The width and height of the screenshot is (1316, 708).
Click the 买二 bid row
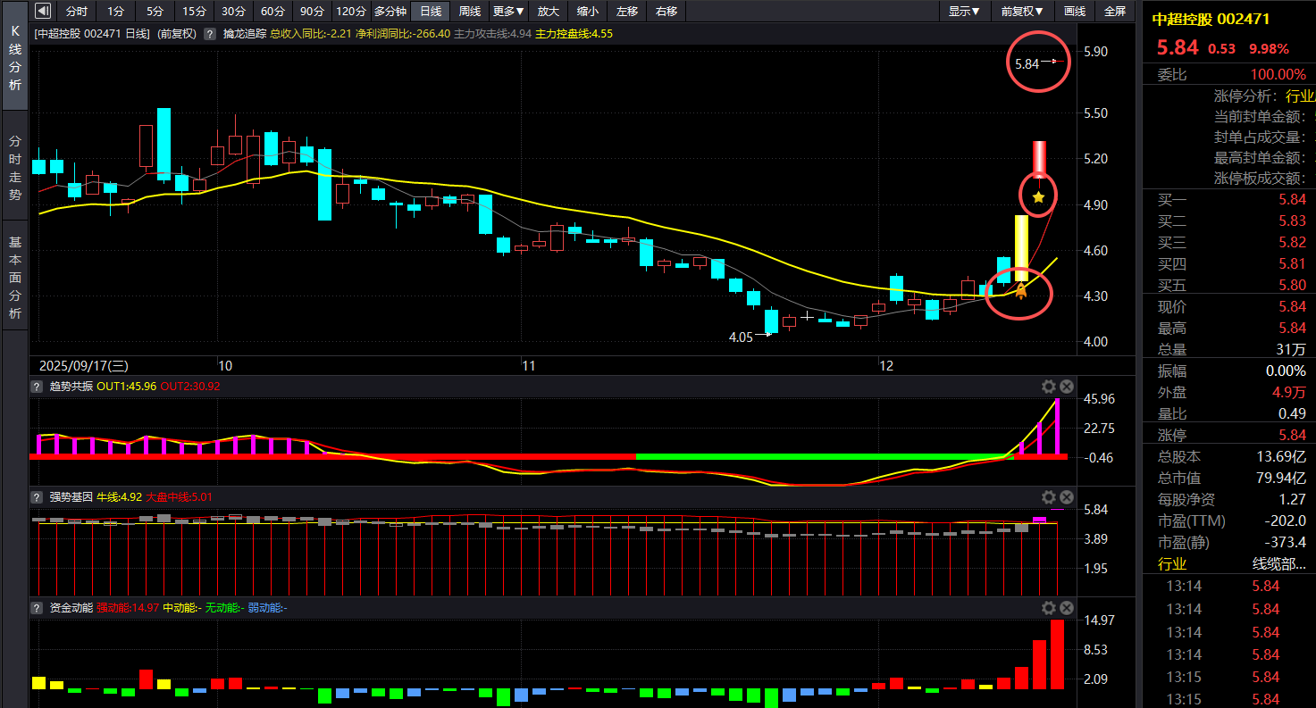coord(1229,221)
